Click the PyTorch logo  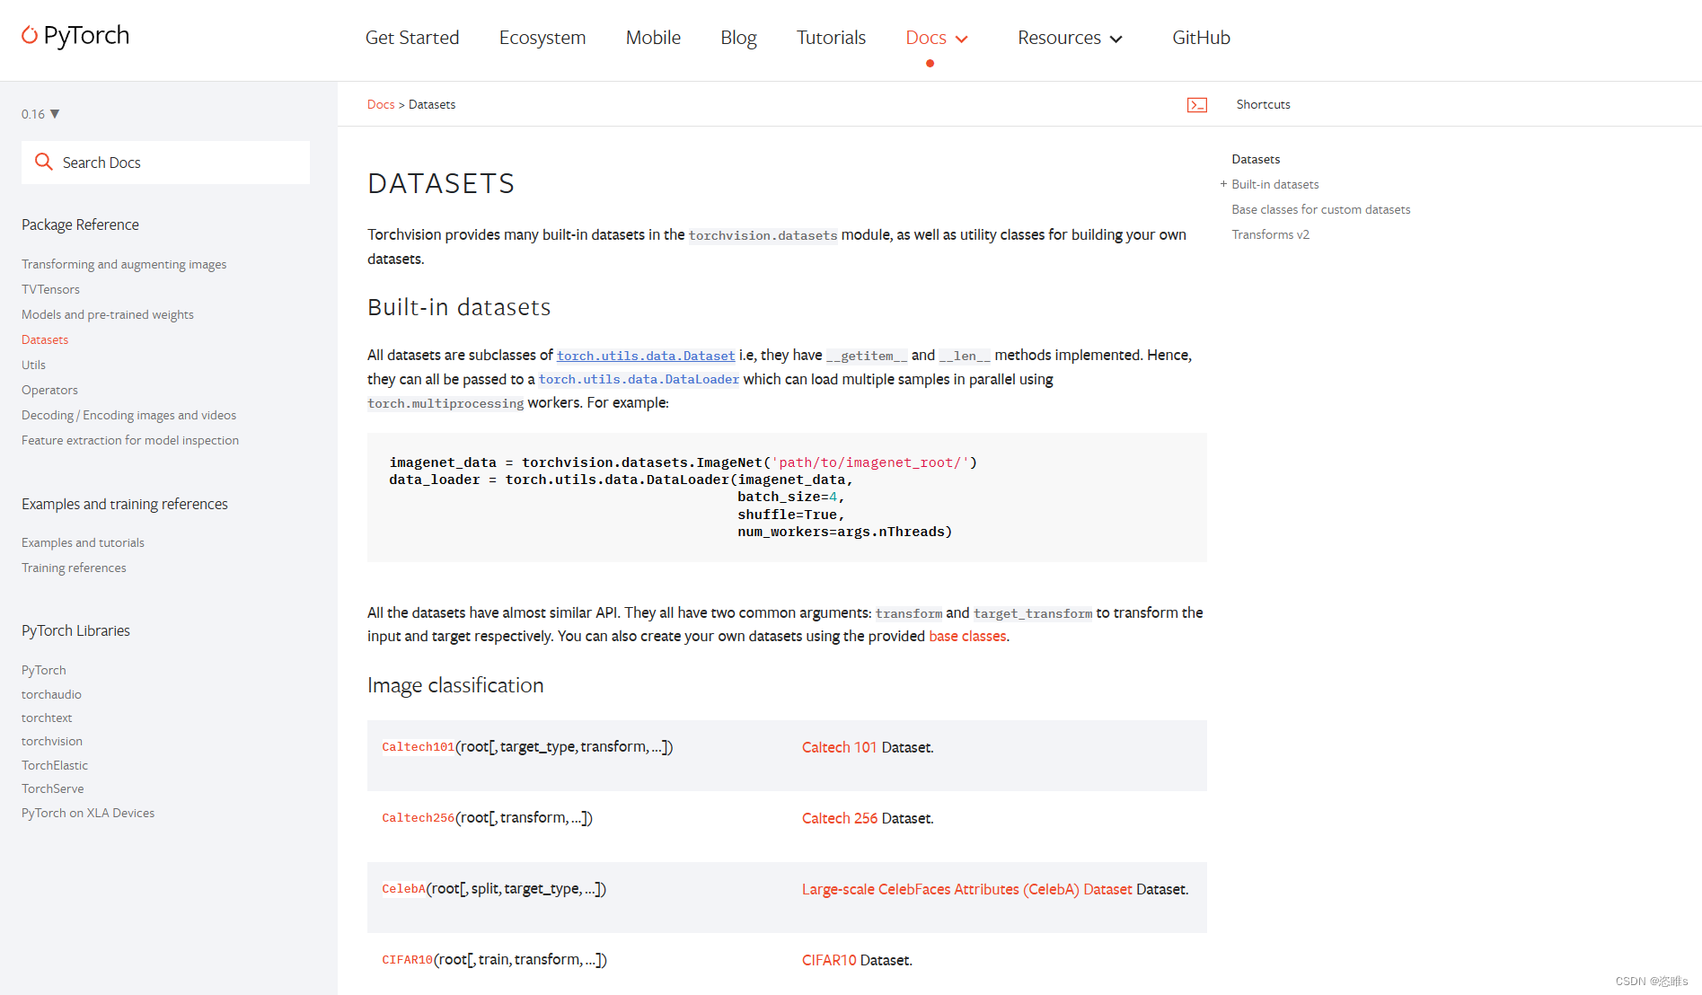click(x=75, y=35)
